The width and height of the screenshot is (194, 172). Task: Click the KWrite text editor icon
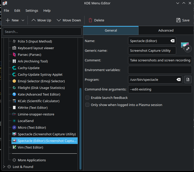tap(14, 108)
